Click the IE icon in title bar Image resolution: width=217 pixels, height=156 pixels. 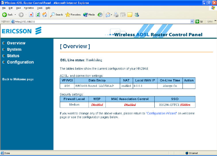(x=2, y=3)
